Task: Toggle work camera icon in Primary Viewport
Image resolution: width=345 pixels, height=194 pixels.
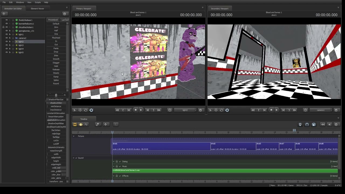Action: 170,110
